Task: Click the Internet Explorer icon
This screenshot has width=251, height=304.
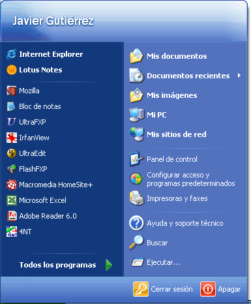Action: click(x=11, y=54)
